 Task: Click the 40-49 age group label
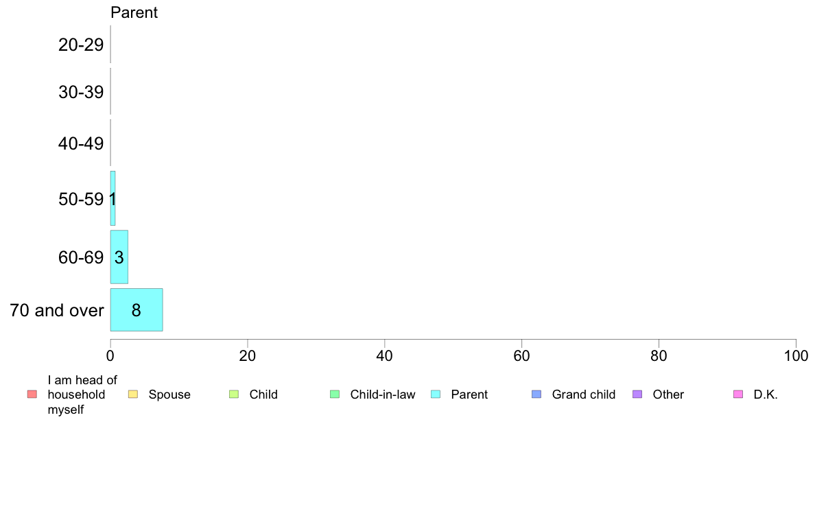81,143
